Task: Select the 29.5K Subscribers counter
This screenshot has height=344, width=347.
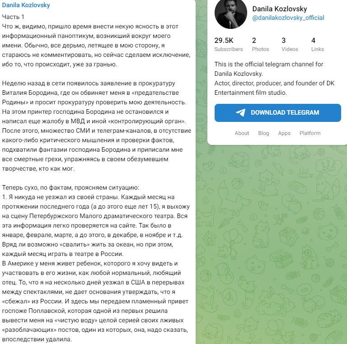Action: coord(228,44)
